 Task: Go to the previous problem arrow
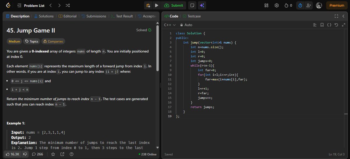tap(50, 5)
